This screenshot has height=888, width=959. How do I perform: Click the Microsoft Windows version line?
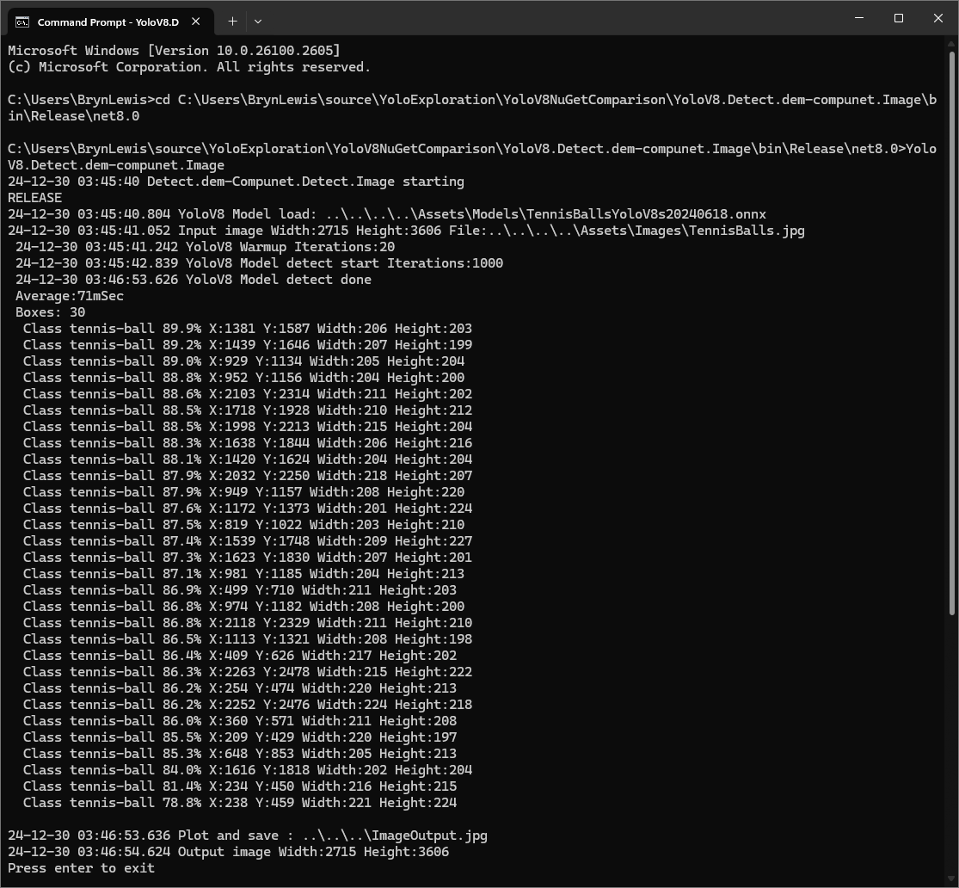[174, 51]
